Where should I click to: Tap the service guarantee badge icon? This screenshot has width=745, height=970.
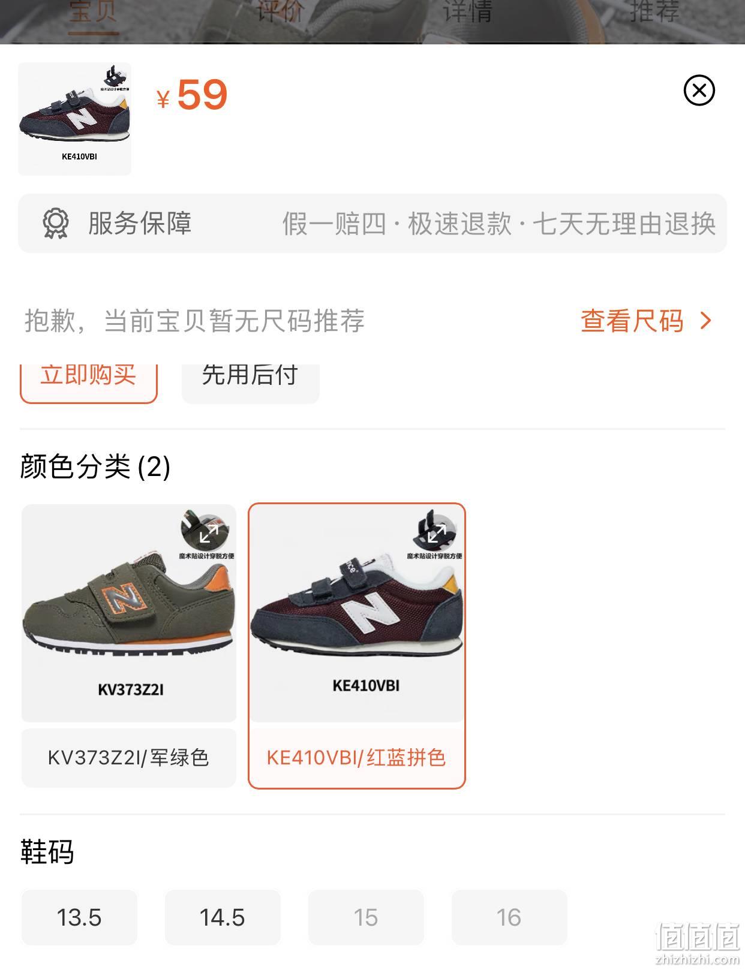56,224
